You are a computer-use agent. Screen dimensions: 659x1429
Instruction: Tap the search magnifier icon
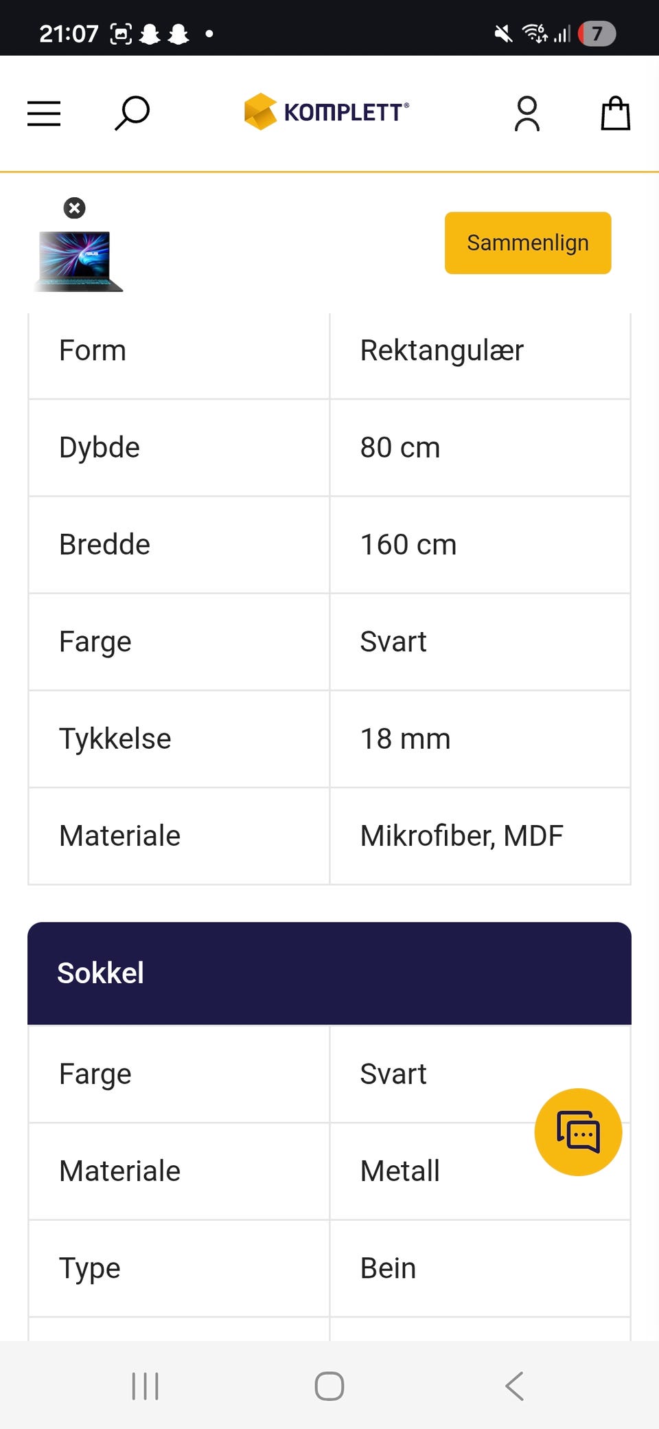pos(132,113)
